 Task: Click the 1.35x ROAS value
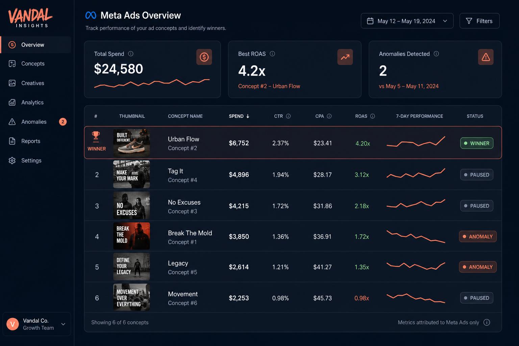(x=362, y=267)
